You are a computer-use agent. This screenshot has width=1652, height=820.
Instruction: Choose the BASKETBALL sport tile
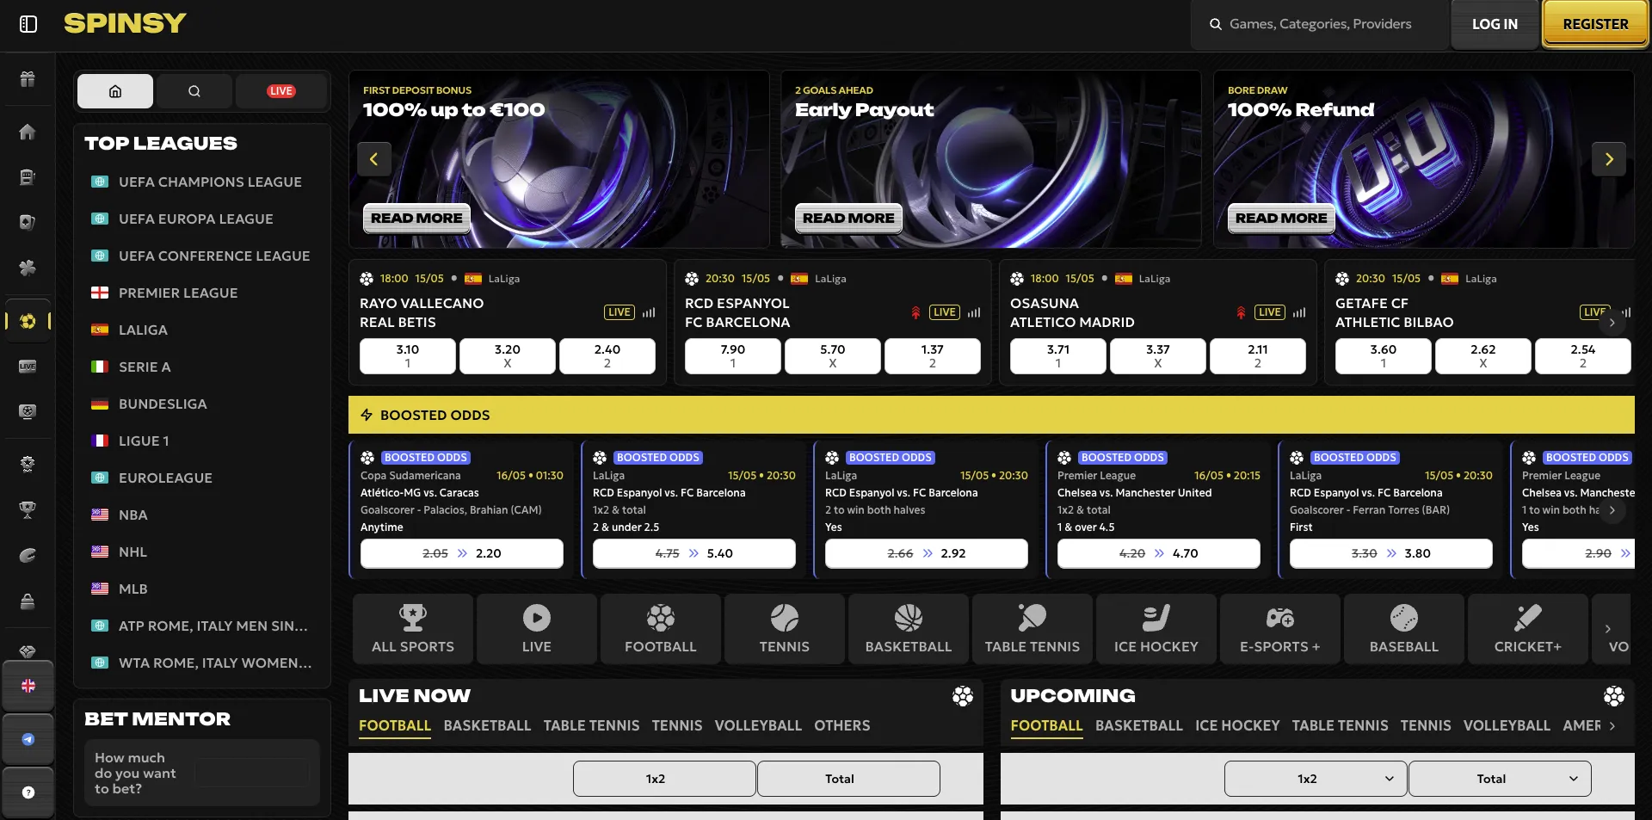click(x=909, y=629)
